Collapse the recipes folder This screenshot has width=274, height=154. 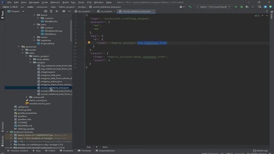click(x=30, y=62)
